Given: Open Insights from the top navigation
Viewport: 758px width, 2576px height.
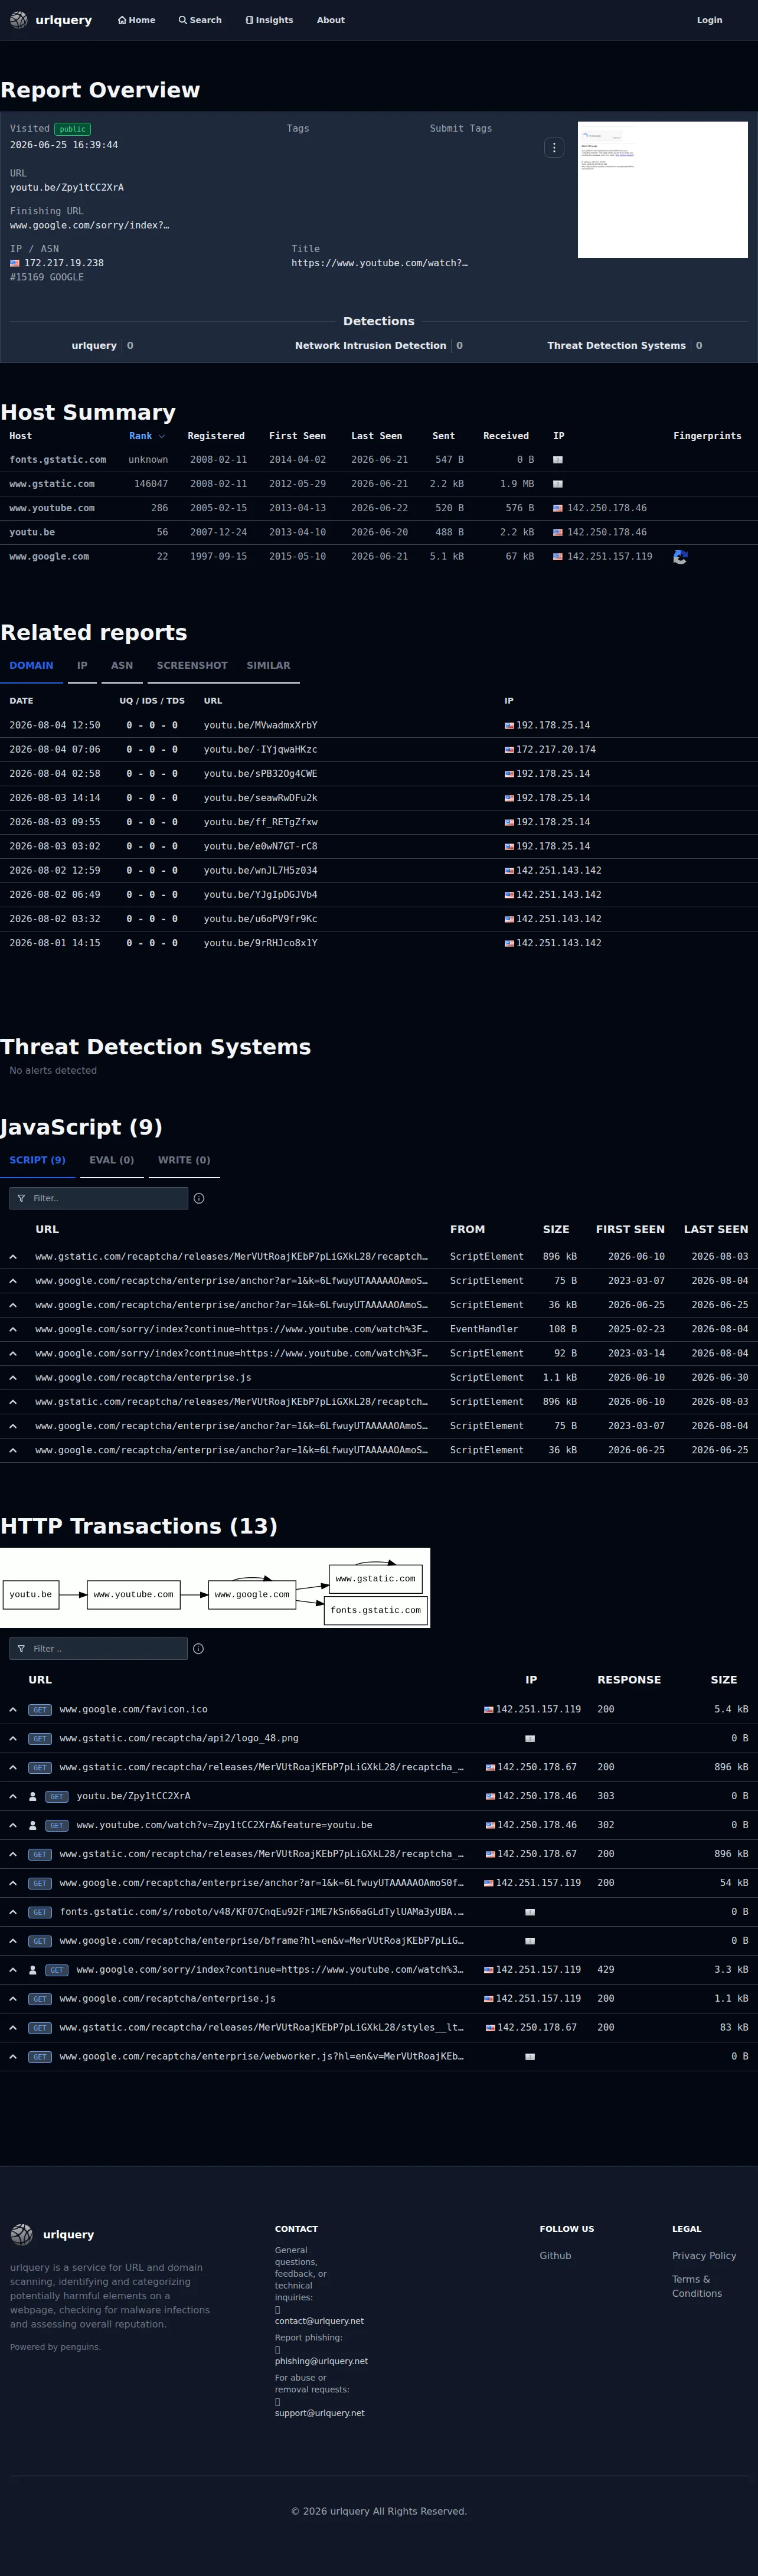Looking at the screenshot, I should [269, 20].
